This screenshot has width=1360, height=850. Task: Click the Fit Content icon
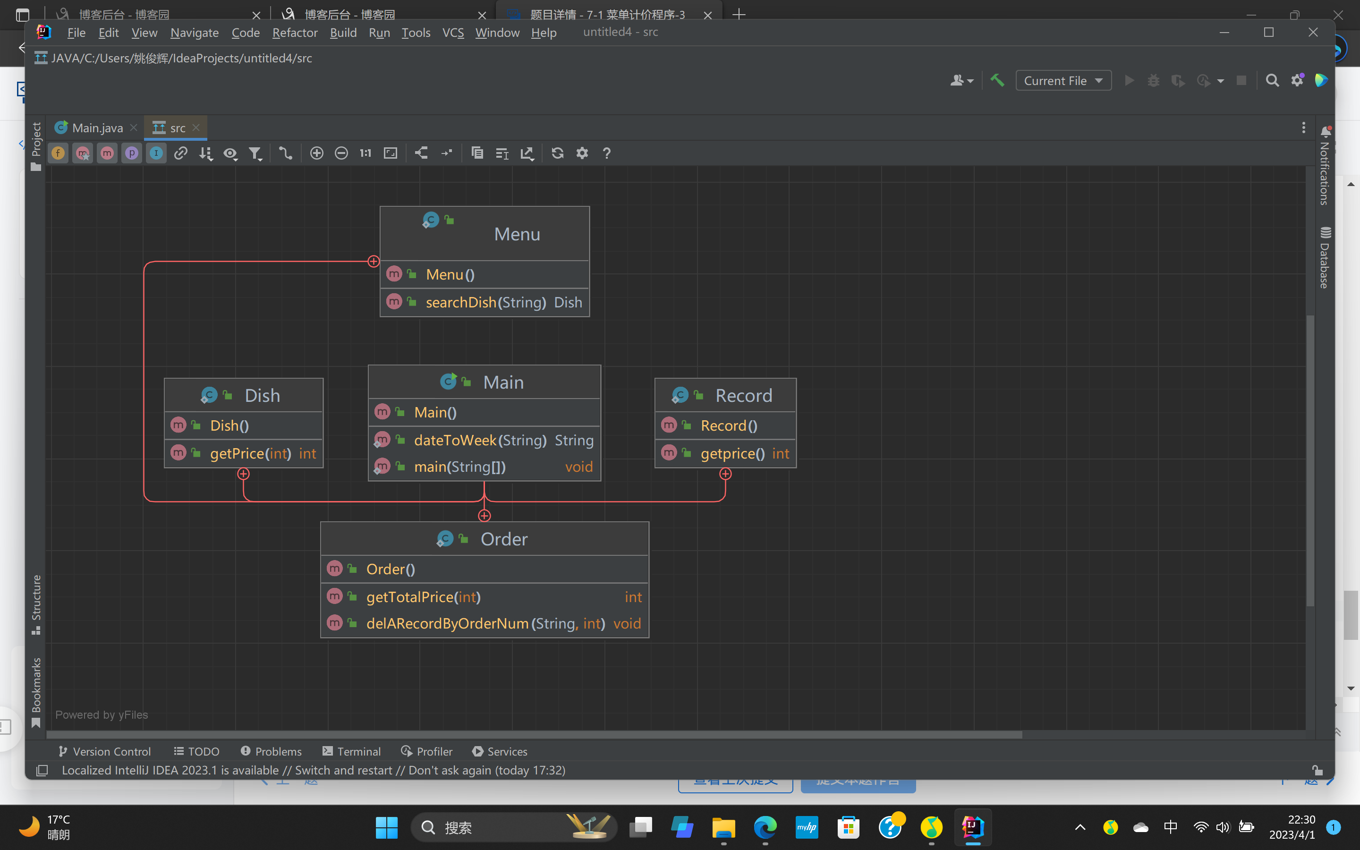tap(390, 153)
